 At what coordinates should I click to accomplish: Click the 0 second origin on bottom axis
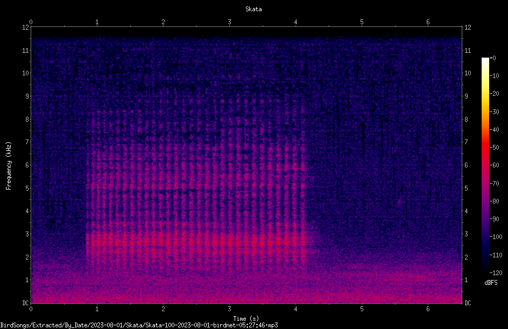pos(31,309)
